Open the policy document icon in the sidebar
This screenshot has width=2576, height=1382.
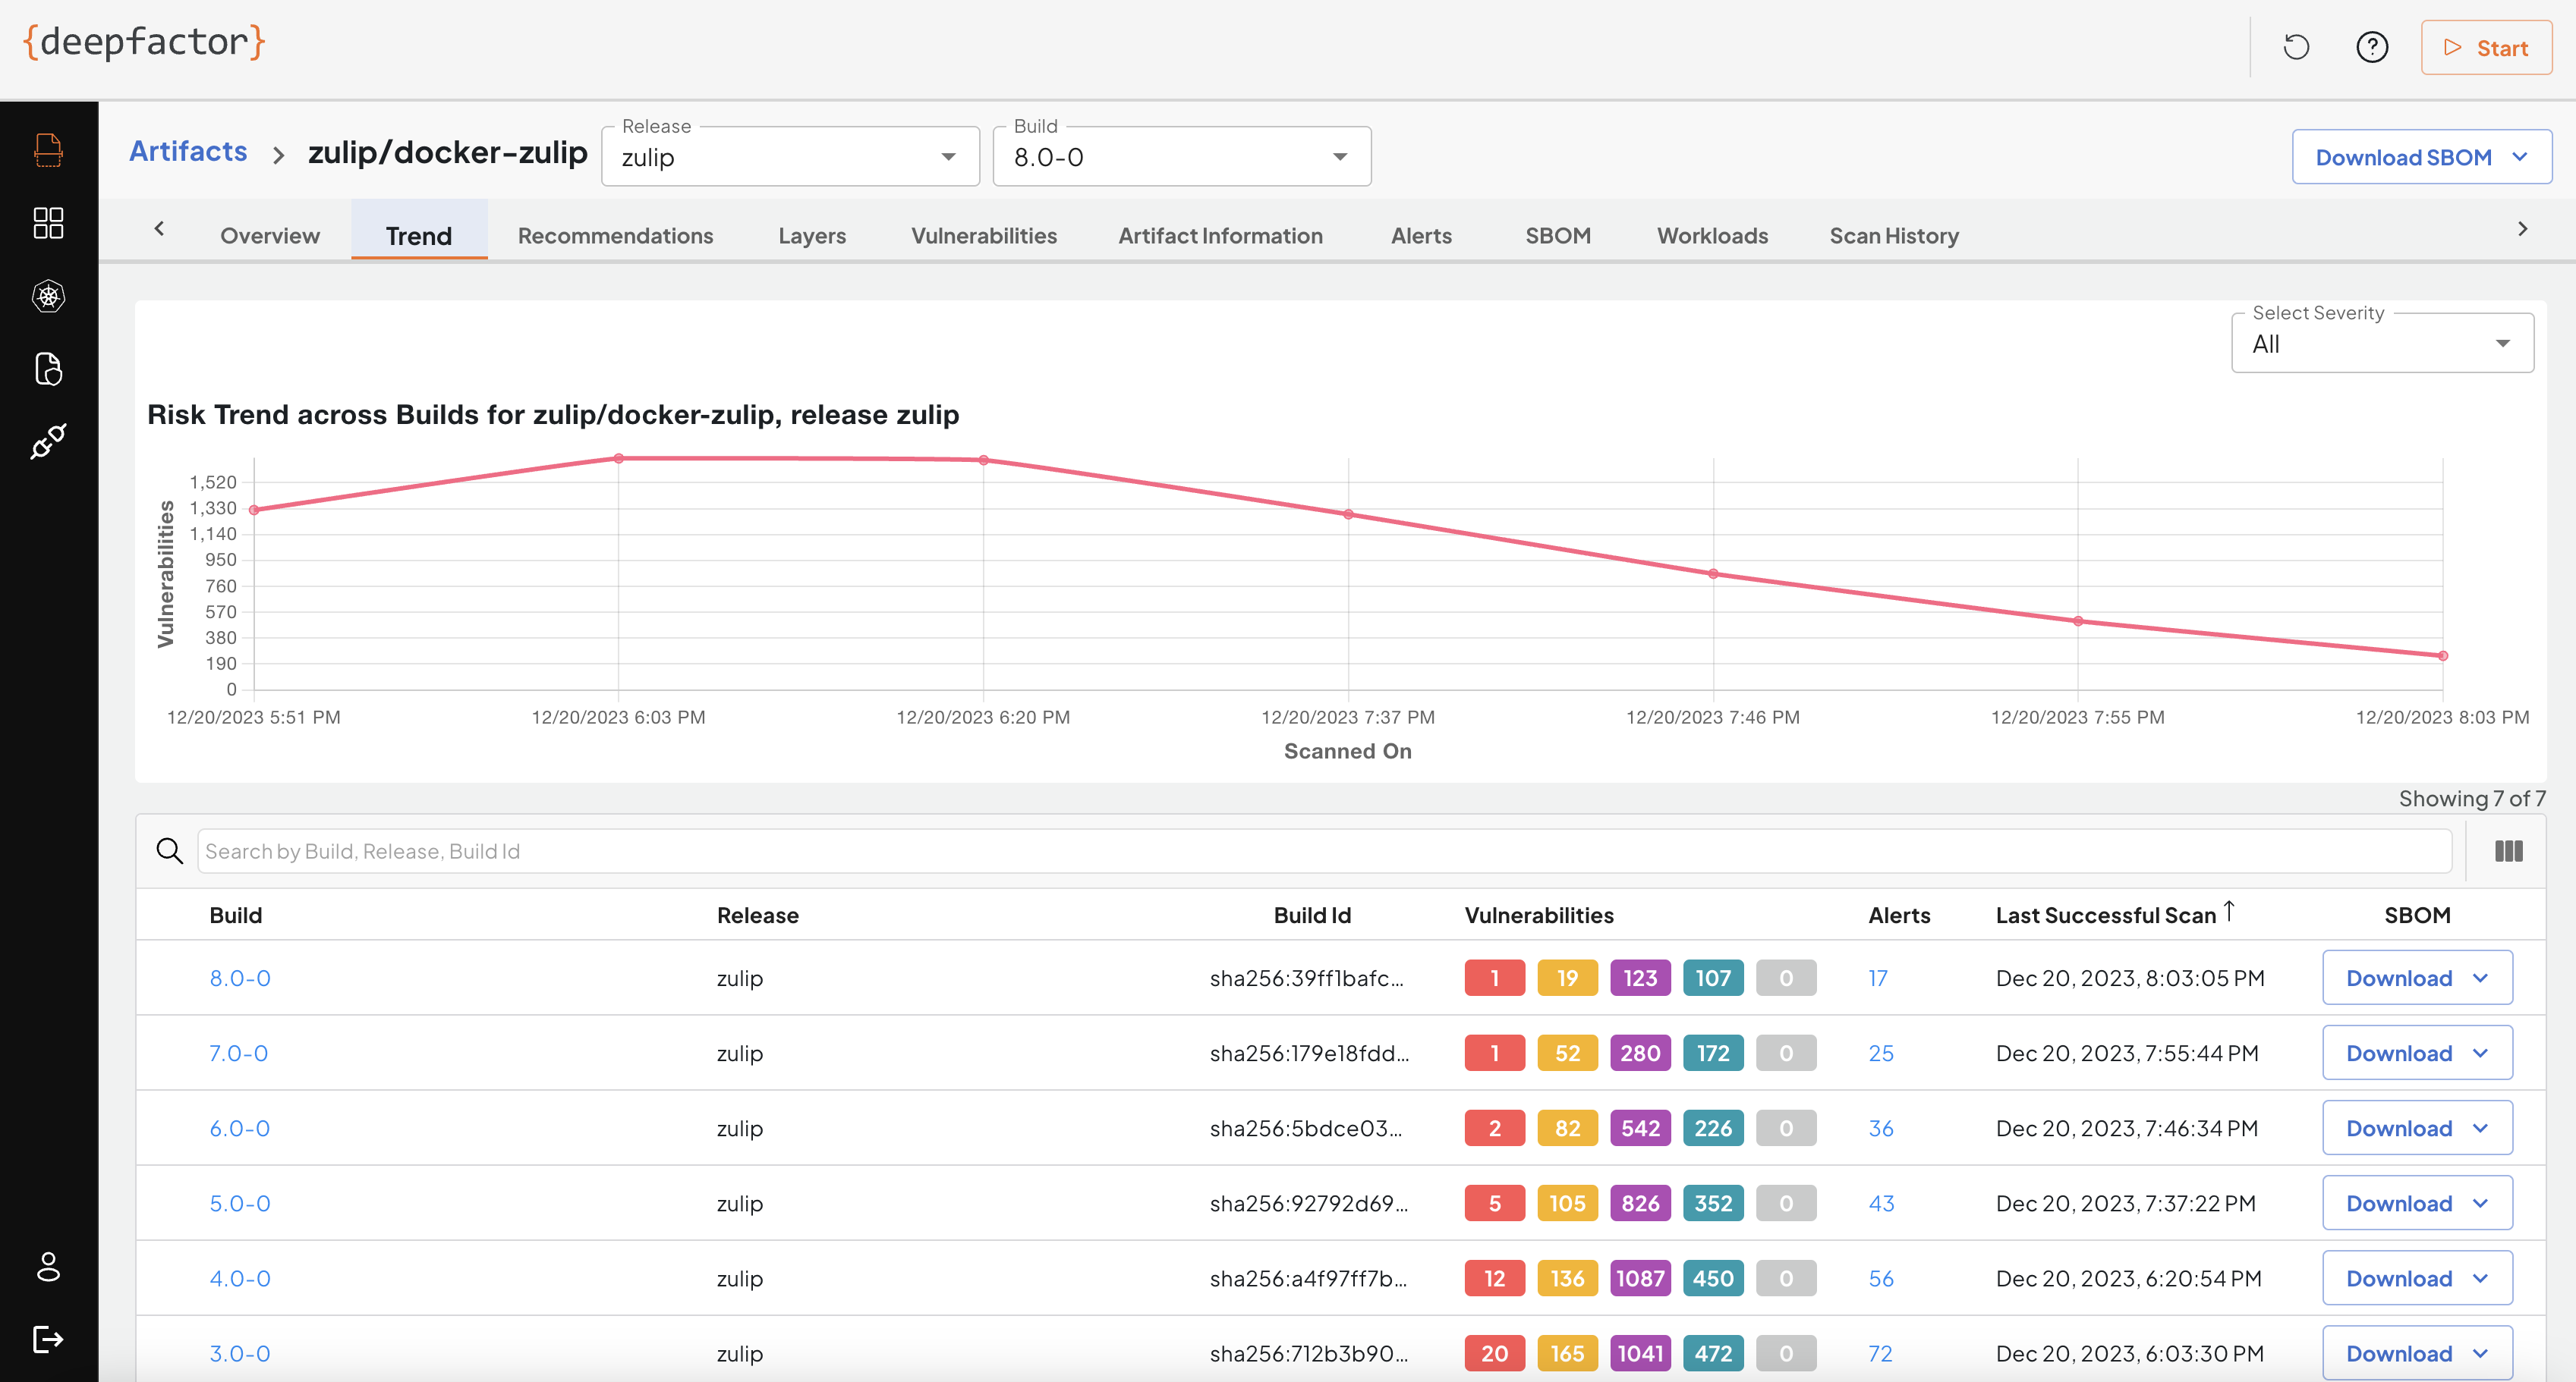coord(48,369)
